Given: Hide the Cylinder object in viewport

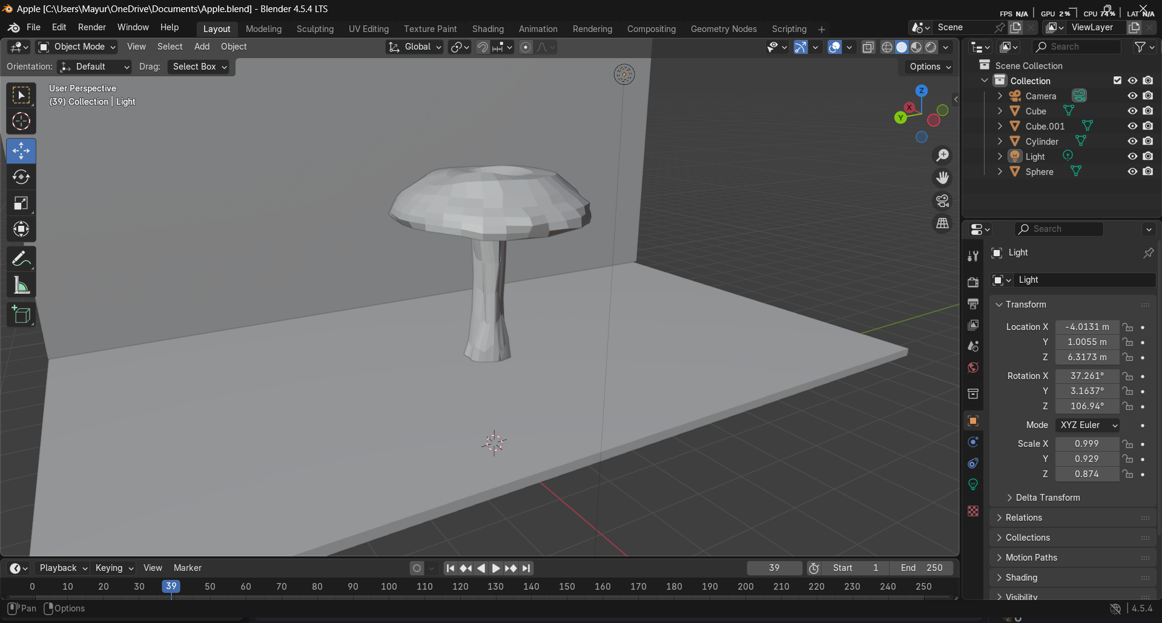Looking at the screenshot, I should click(1132, 141).
